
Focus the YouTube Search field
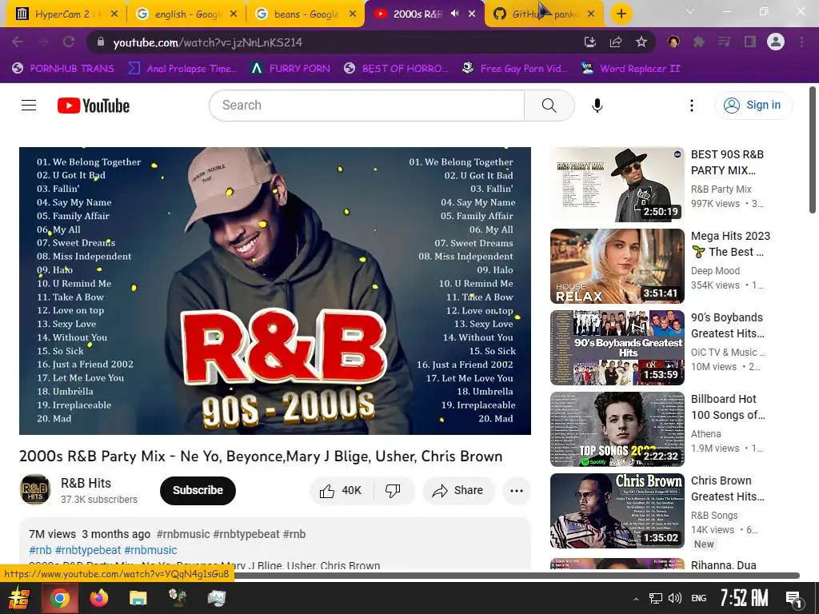tap(366, 106)
